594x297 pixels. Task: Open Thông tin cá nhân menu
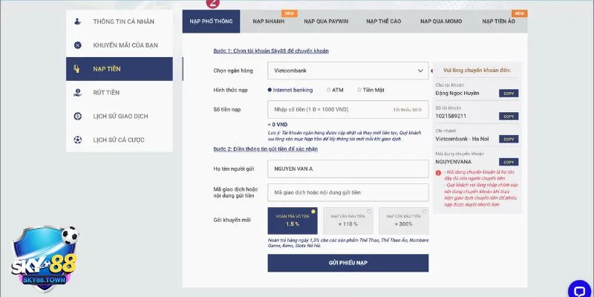point(120,22)
